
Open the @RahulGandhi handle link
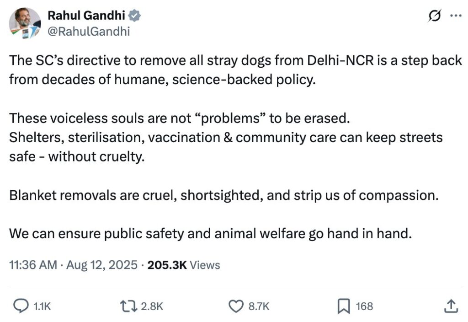click(x=89, y=31)
